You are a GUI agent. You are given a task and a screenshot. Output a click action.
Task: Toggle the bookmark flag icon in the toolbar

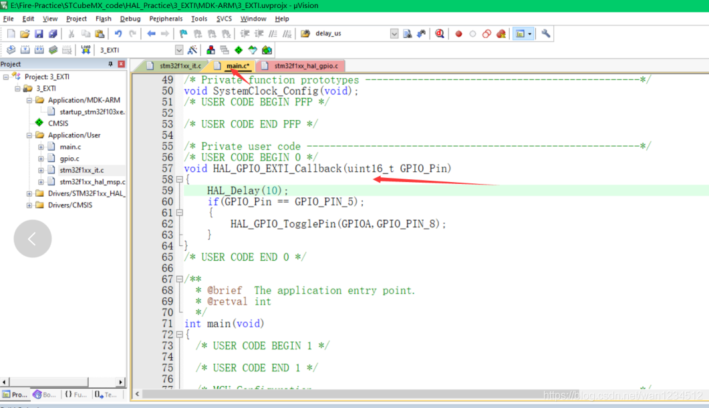tap(183, 34)
